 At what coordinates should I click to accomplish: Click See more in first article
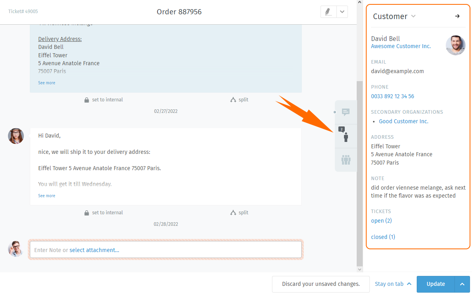47,83
